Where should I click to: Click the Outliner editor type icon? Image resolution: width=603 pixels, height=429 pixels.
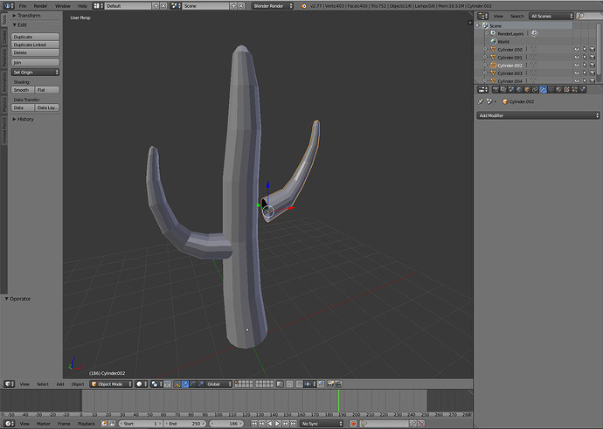coord(482,16)
